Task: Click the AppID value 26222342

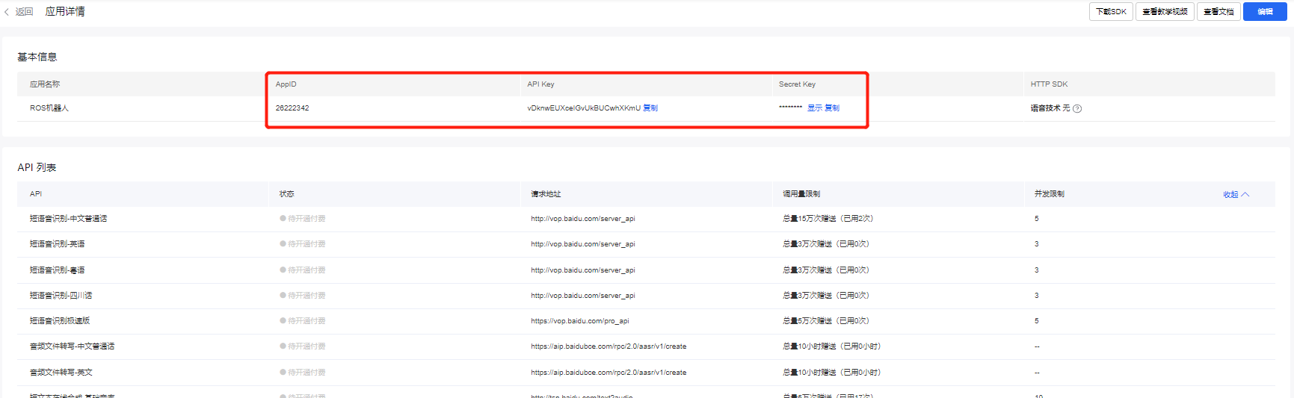Action: (292, 108)
